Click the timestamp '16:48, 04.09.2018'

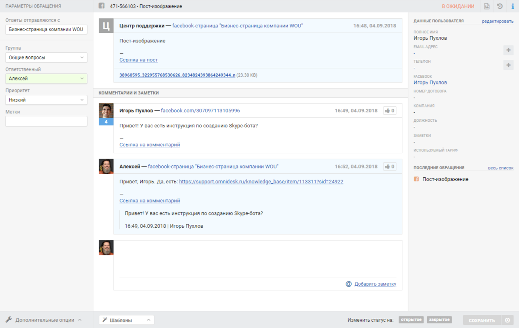point(375,26)
